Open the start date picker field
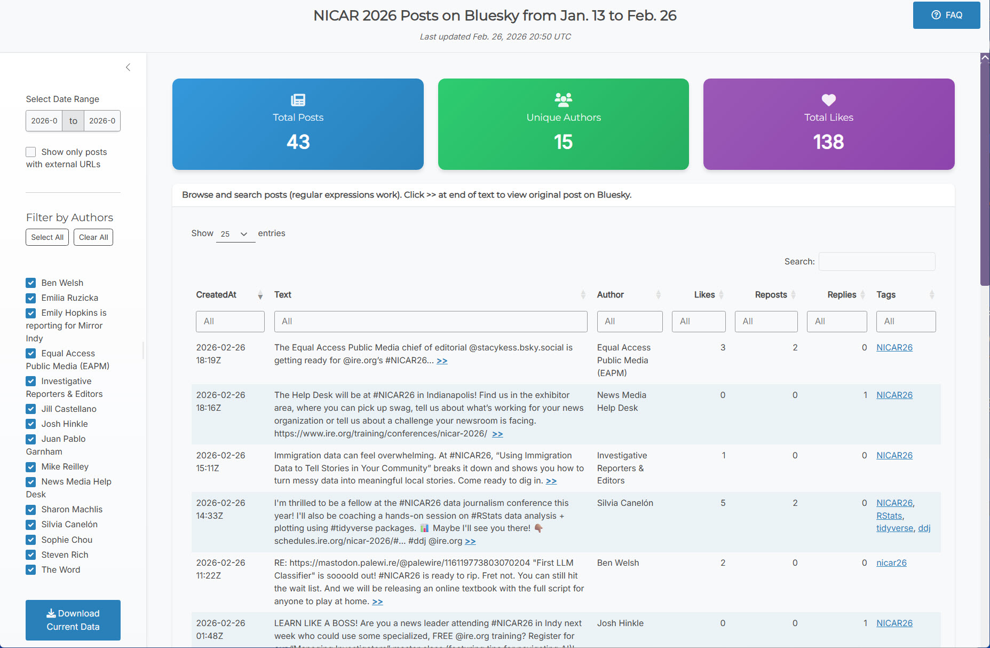This screenshot has height=648, width=990. pos(44,121)
